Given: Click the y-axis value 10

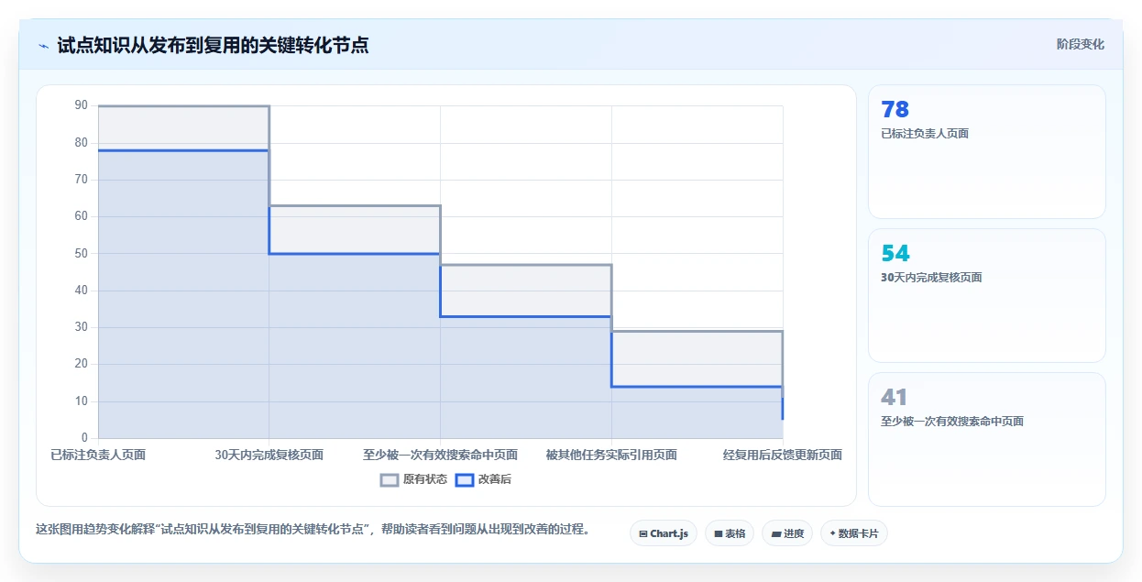Looking at the screenshot, I should (81, 401).
